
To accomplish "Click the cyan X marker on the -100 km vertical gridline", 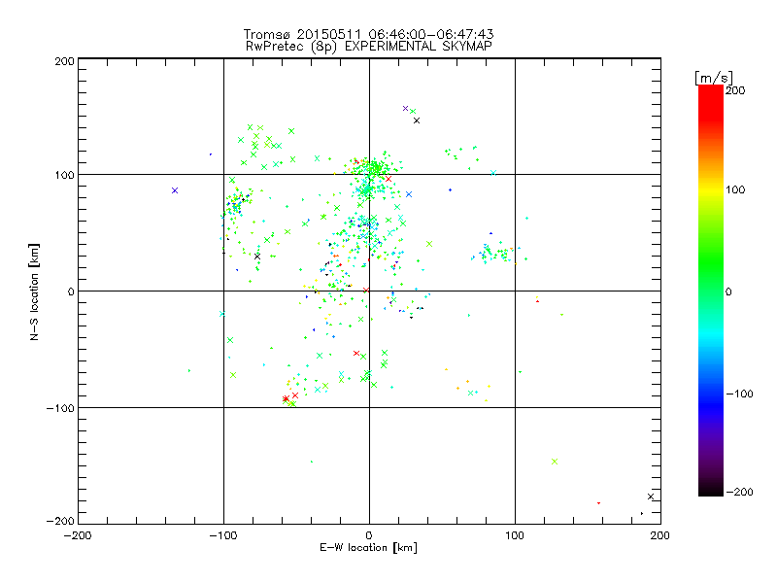I will (222, 313).
